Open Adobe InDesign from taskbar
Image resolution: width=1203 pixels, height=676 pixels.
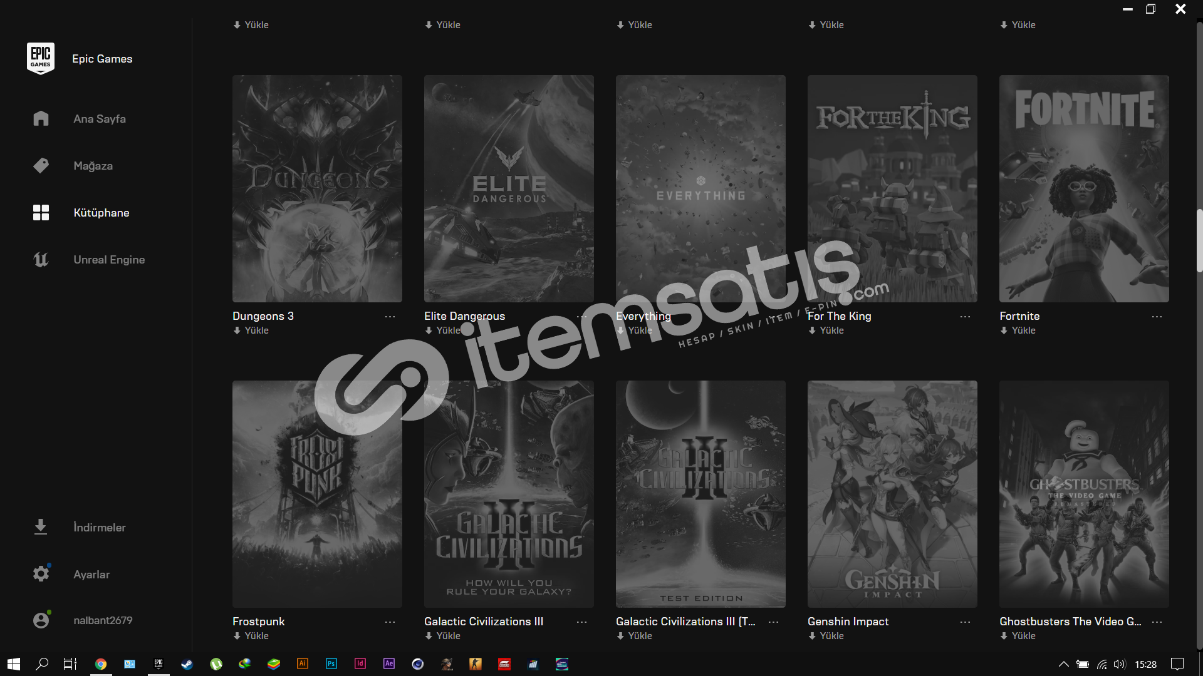pos(360,663)
